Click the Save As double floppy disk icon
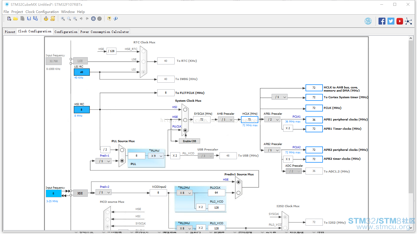The image size is (417, 234). click(x=35, y=18)
